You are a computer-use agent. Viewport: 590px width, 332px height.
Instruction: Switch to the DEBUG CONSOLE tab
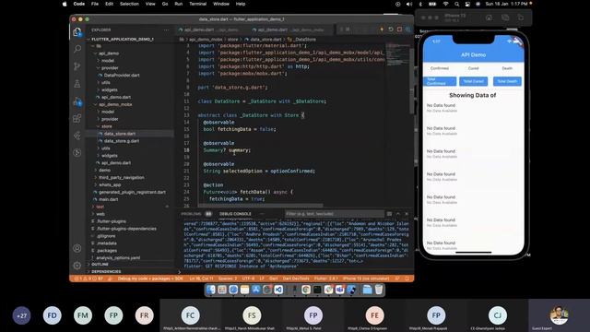[235, 214]
